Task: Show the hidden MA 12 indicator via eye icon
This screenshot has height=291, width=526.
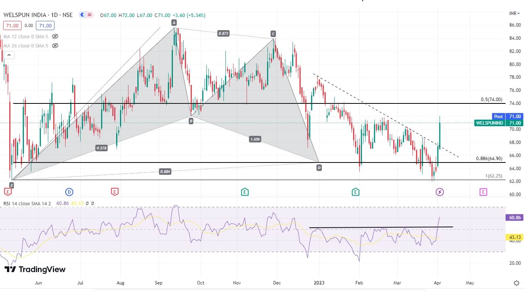Action: pyautogui.click(x=55, y=37)
